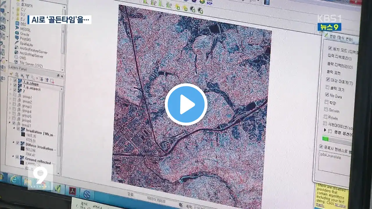The width and height of the screenshot is (372, 209).
Task: Click the Diffuse irradiation legend color swatch
Action: coord(22,149)
